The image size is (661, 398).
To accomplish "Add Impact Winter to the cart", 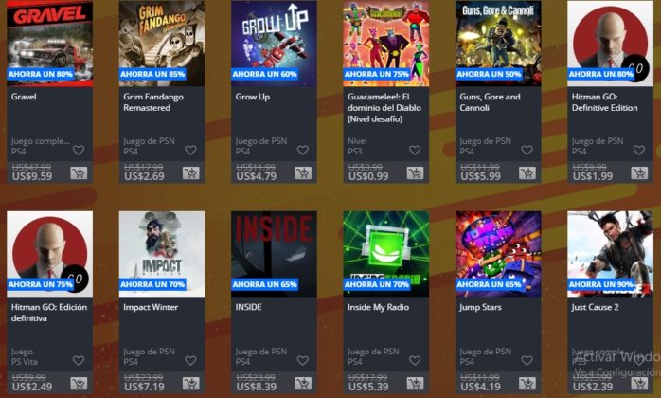I will click(191, 384).
